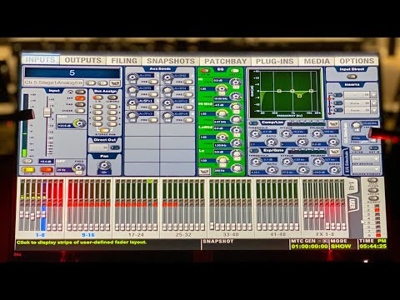This screenshot has height=300, width=400.
Task: Click the AuxFx1 send level knob
Action: [x=132, y=103]
